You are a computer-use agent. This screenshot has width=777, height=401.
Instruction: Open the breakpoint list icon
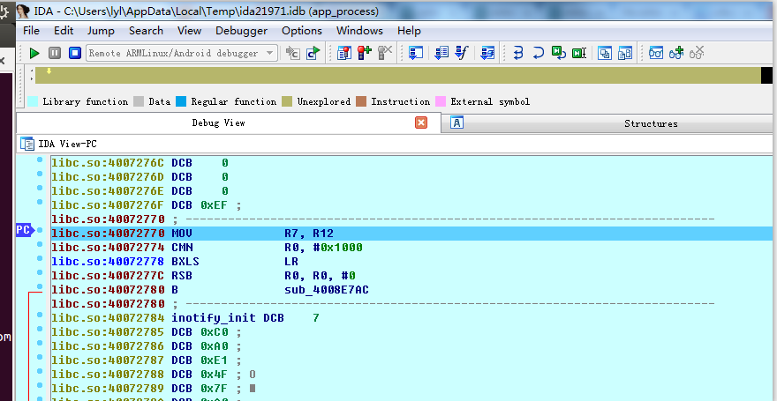point(343,53)
